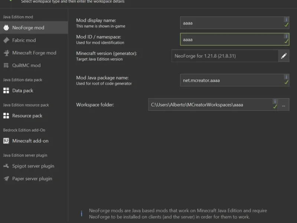
Task: Select the Fabric mod workspace type
Action: 34,40
